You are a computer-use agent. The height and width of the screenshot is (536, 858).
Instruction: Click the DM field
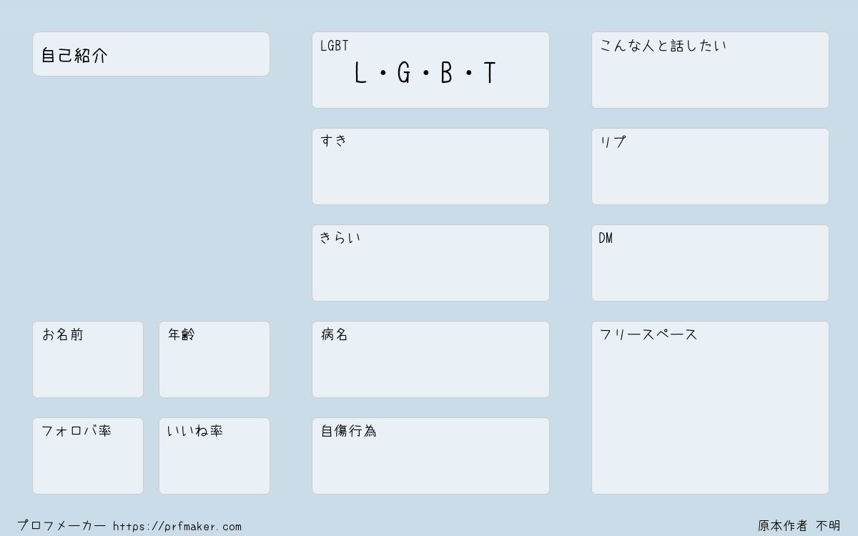coord(710,263)
